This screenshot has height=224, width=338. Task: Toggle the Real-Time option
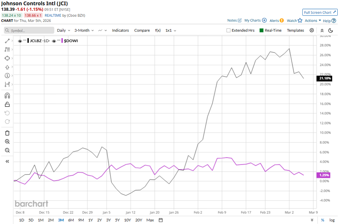click(x=270, y=31)
